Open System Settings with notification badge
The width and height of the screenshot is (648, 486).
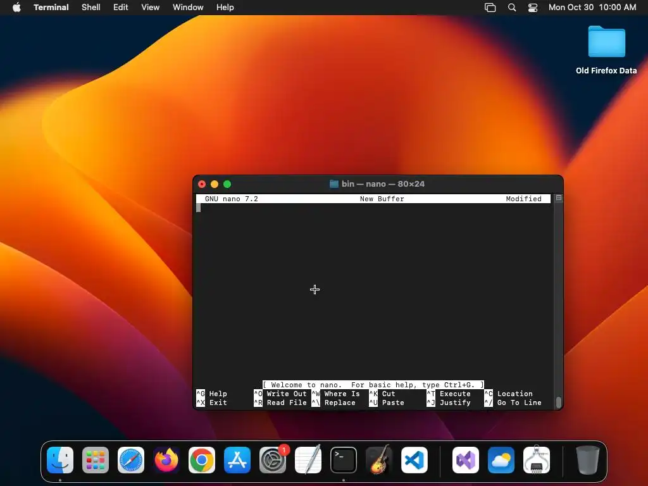coord(273,460)
